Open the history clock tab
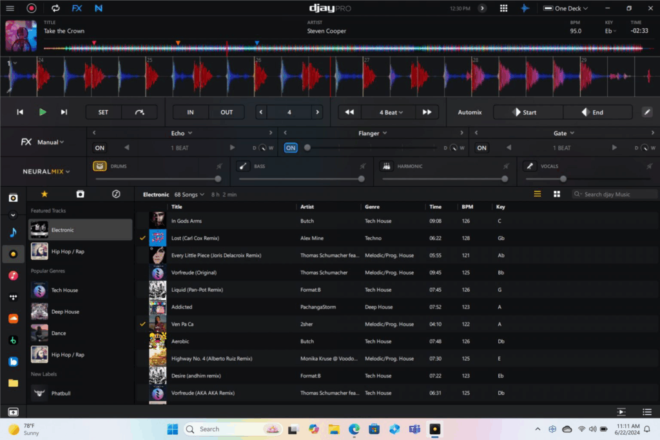 tap(116, 194)
